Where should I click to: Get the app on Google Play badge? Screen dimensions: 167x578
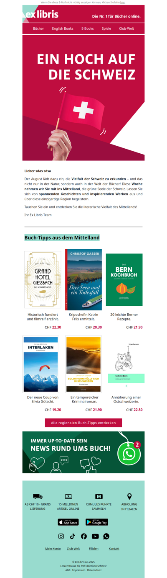point(97,522)
